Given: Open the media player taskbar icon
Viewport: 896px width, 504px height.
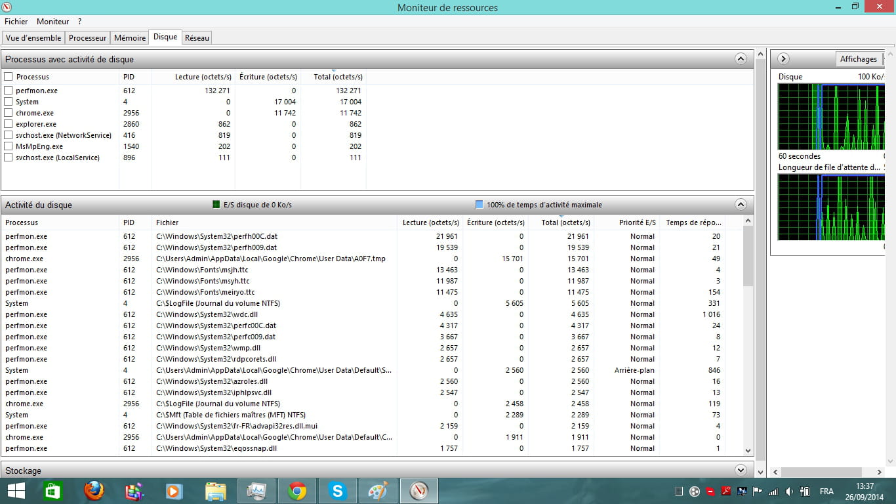Looking at the screenshot, I should (x=174, y=491).
